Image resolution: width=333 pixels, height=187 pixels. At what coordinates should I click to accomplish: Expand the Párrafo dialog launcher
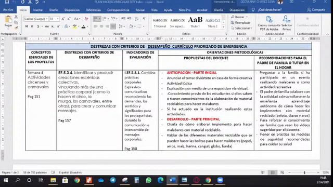point(147,34)
